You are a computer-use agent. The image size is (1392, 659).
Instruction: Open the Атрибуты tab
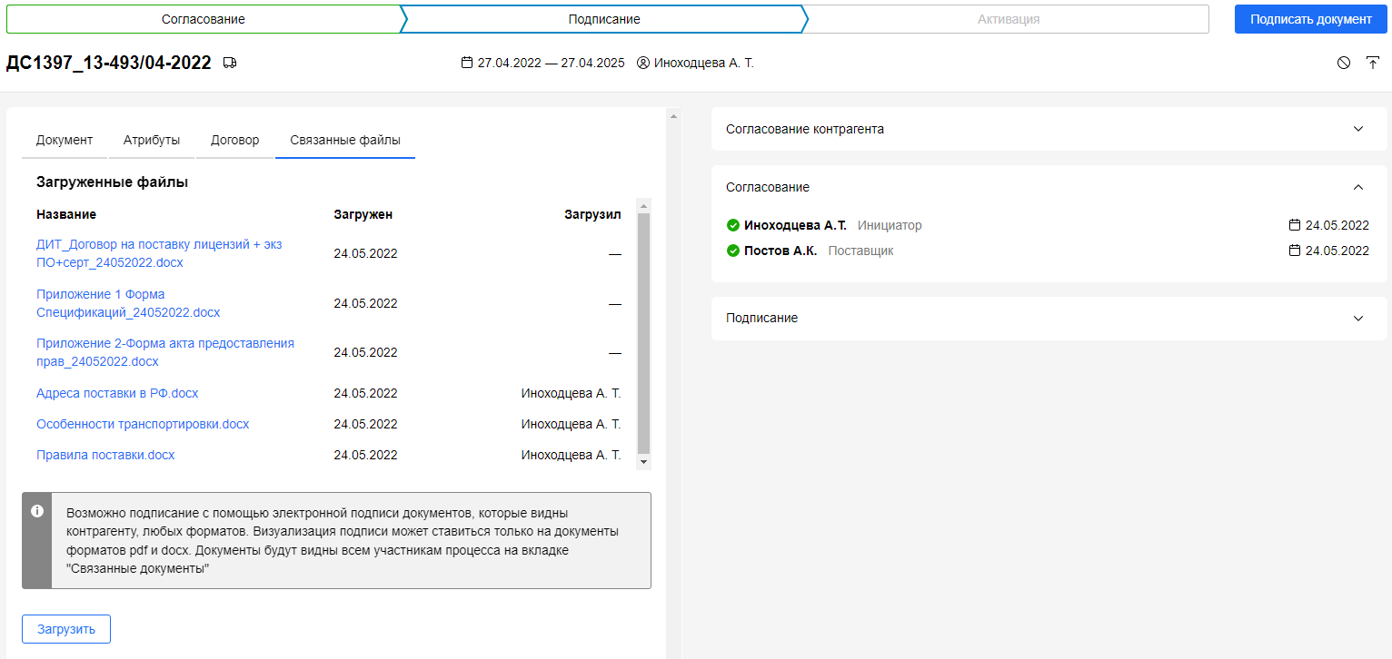[152, 141]
